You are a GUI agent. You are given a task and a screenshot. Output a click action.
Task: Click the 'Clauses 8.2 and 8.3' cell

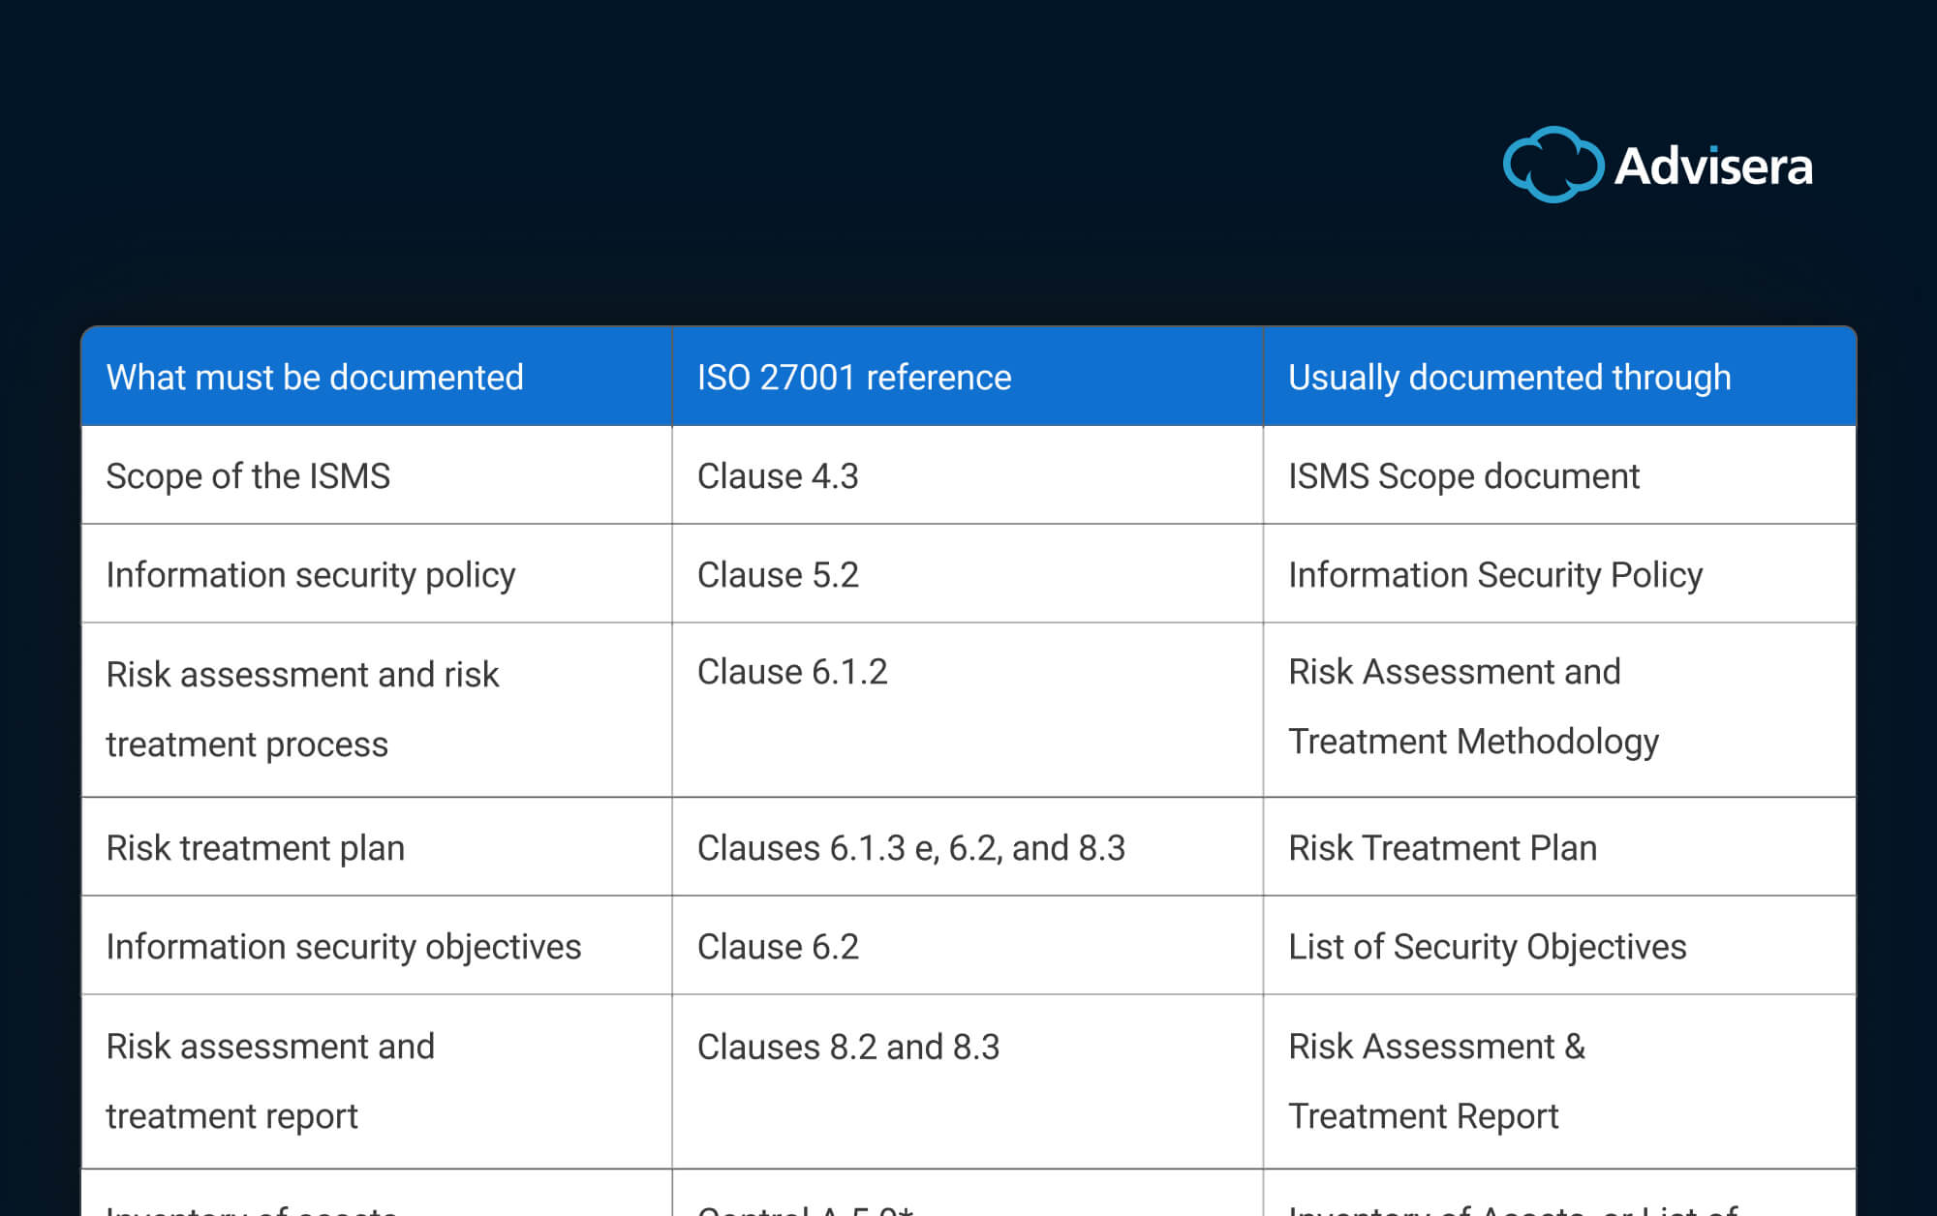[968, 1081]
